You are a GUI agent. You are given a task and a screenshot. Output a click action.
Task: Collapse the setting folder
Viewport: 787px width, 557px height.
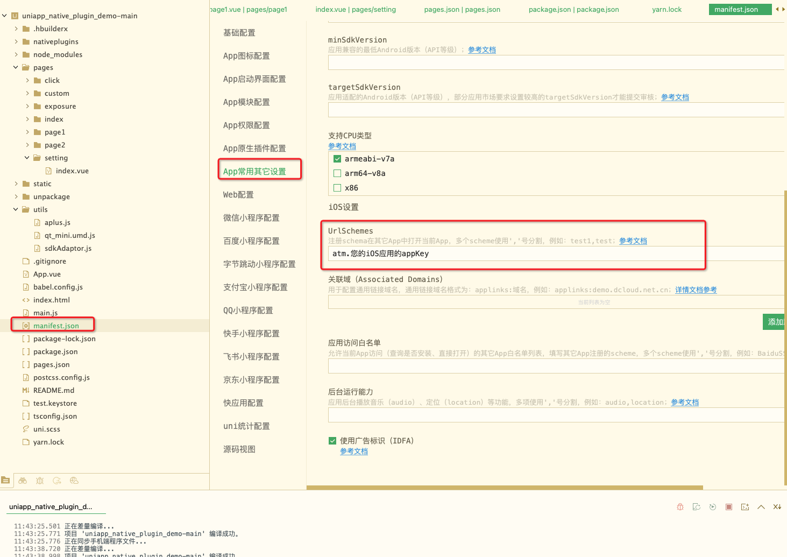(x=27, y=158)
